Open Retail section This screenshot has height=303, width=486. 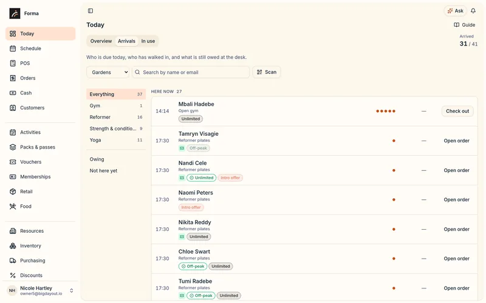40,191
